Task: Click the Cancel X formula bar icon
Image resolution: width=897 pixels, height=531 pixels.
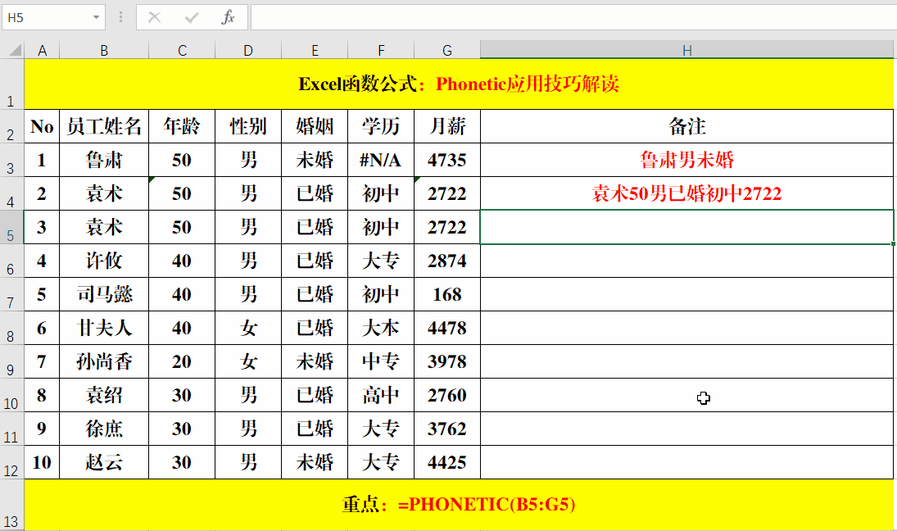Action: (x=155, y=18)
